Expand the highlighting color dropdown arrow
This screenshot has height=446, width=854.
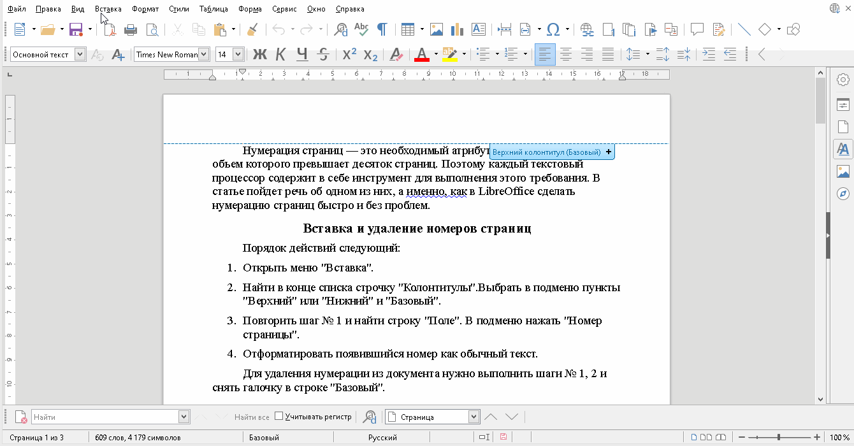point(464,55)
